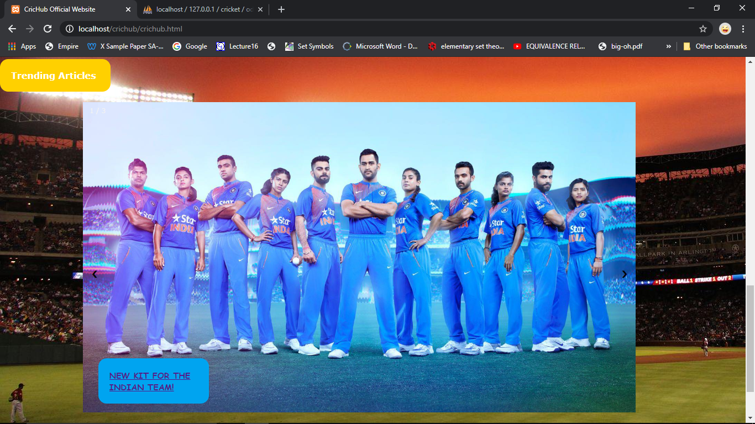Restore down the Chrome window

coord(717,8)
